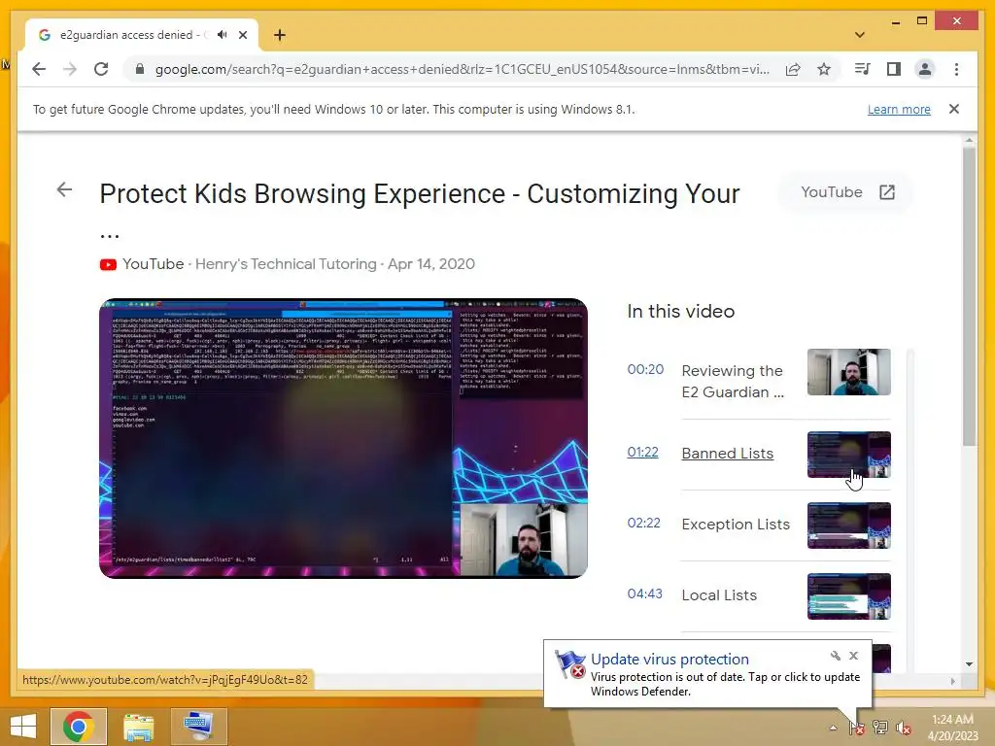Select the e2guardian access denied tab
995x746 pixels.
142,35
